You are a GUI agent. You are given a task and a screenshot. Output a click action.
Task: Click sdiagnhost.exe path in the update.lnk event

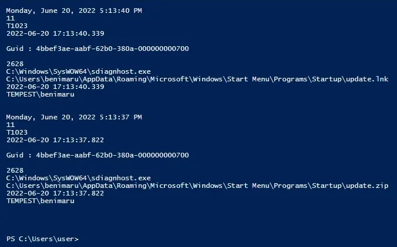tap(78, 71)
